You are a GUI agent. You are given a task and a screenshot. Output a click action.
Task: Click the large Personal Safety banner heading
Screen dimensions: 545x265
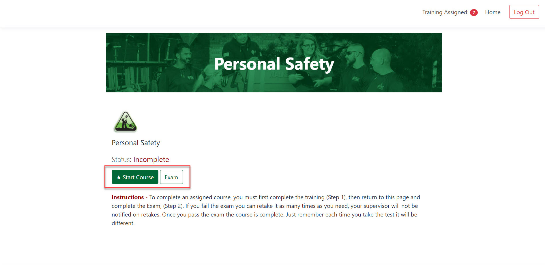pos(274,64)
